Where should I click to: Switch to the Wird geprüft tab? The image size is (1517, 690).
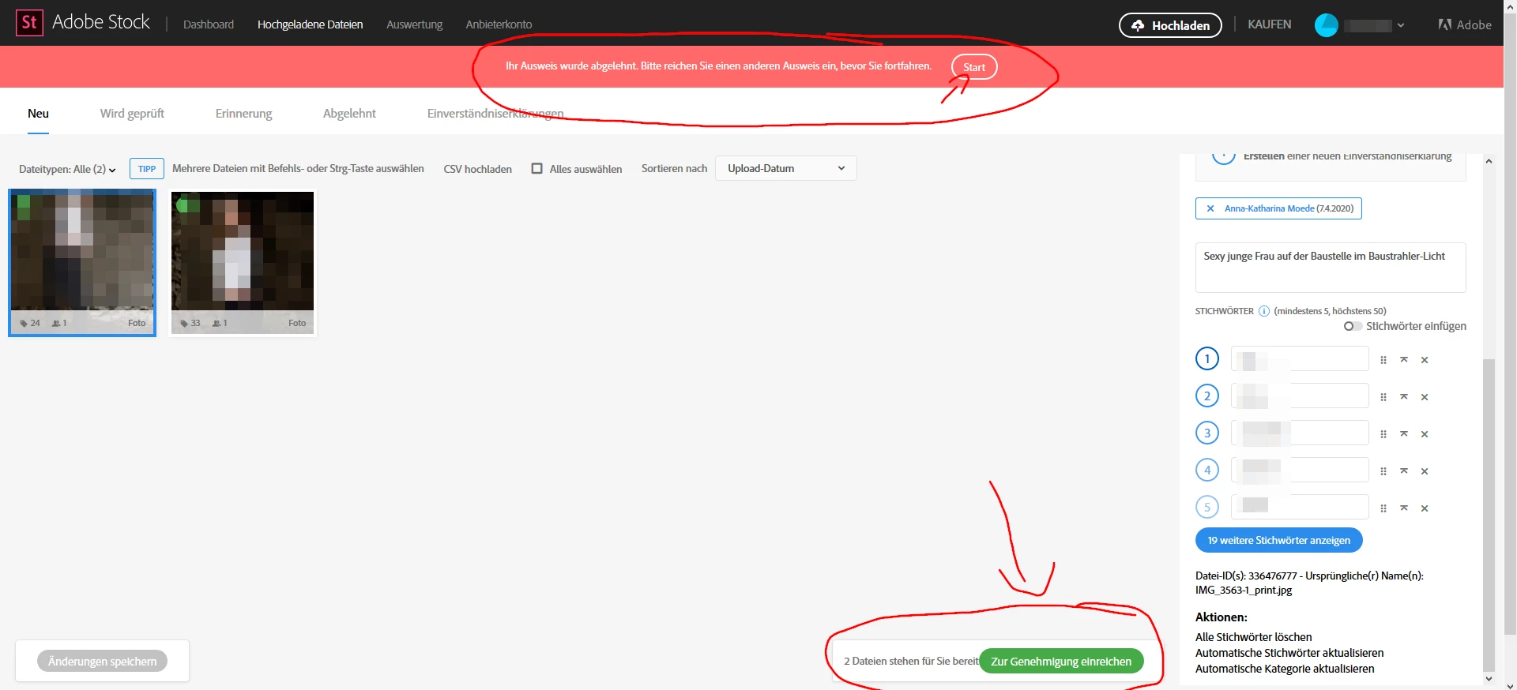point(132,113)
